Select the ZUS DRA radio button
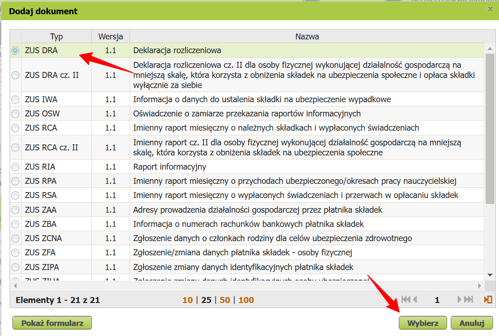Viewport: 499px width, 336px height. tap(15, 50)
